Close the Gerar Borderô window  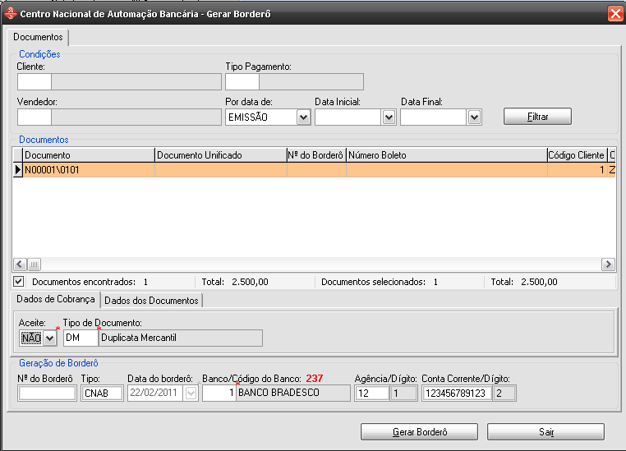pyautogui.click(x=615, y=14)
